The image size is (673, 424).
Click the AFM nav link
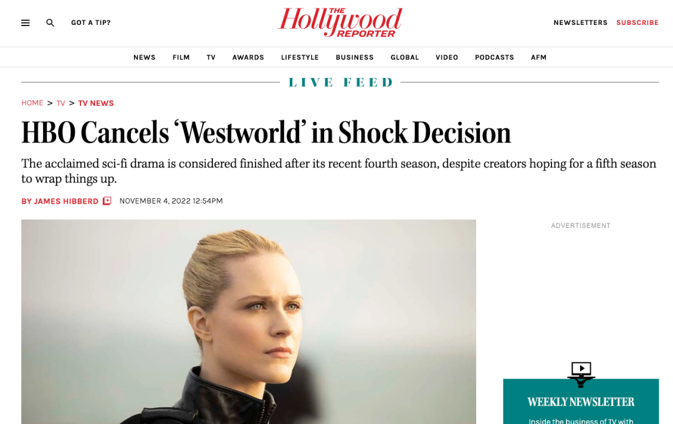click(x=538, y=57)
